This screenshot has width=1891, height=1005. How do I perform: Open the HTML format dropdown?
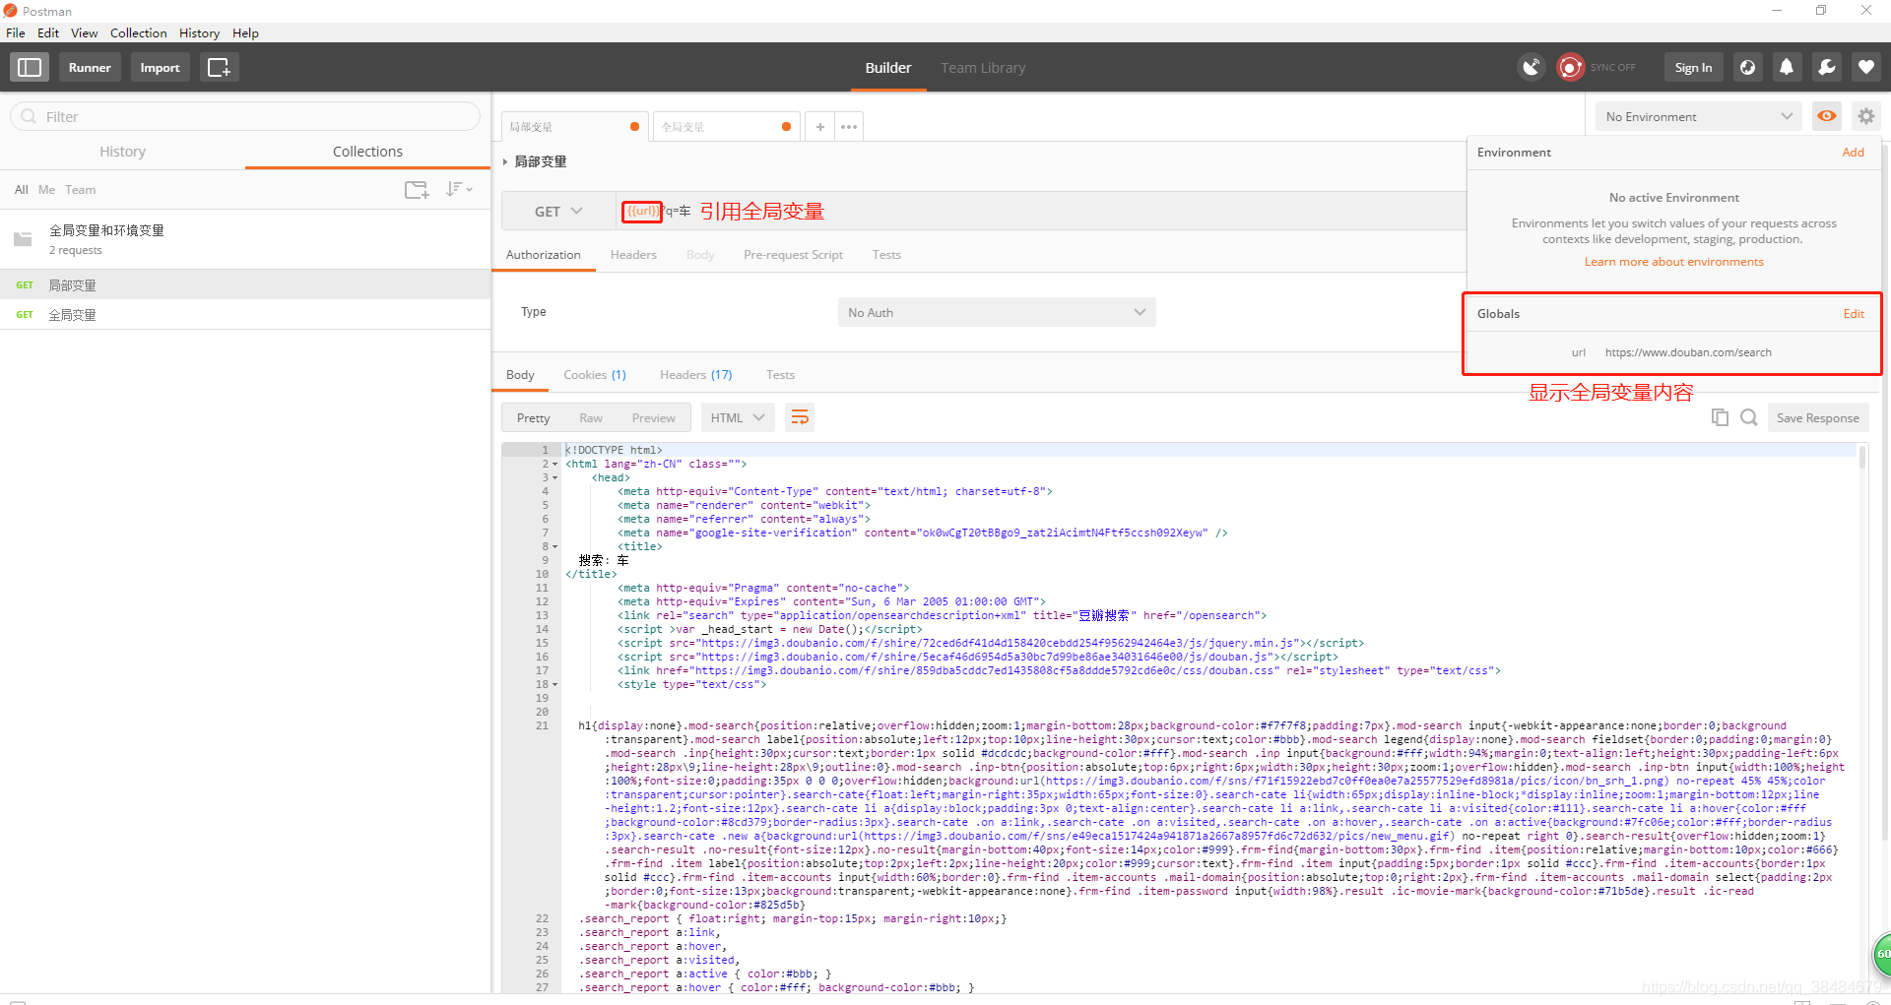click(x=738, y=417)
